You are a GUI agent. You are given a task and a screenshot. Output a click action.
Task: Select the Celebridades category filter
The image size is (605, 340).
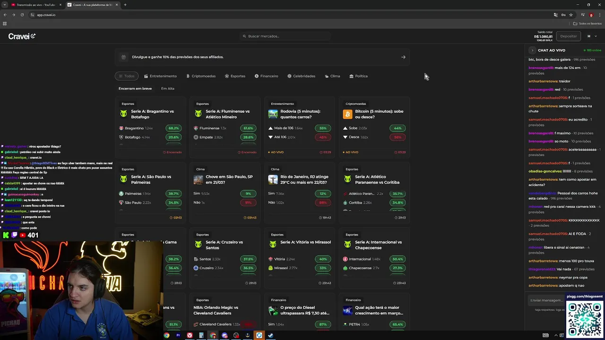[301, 76]
